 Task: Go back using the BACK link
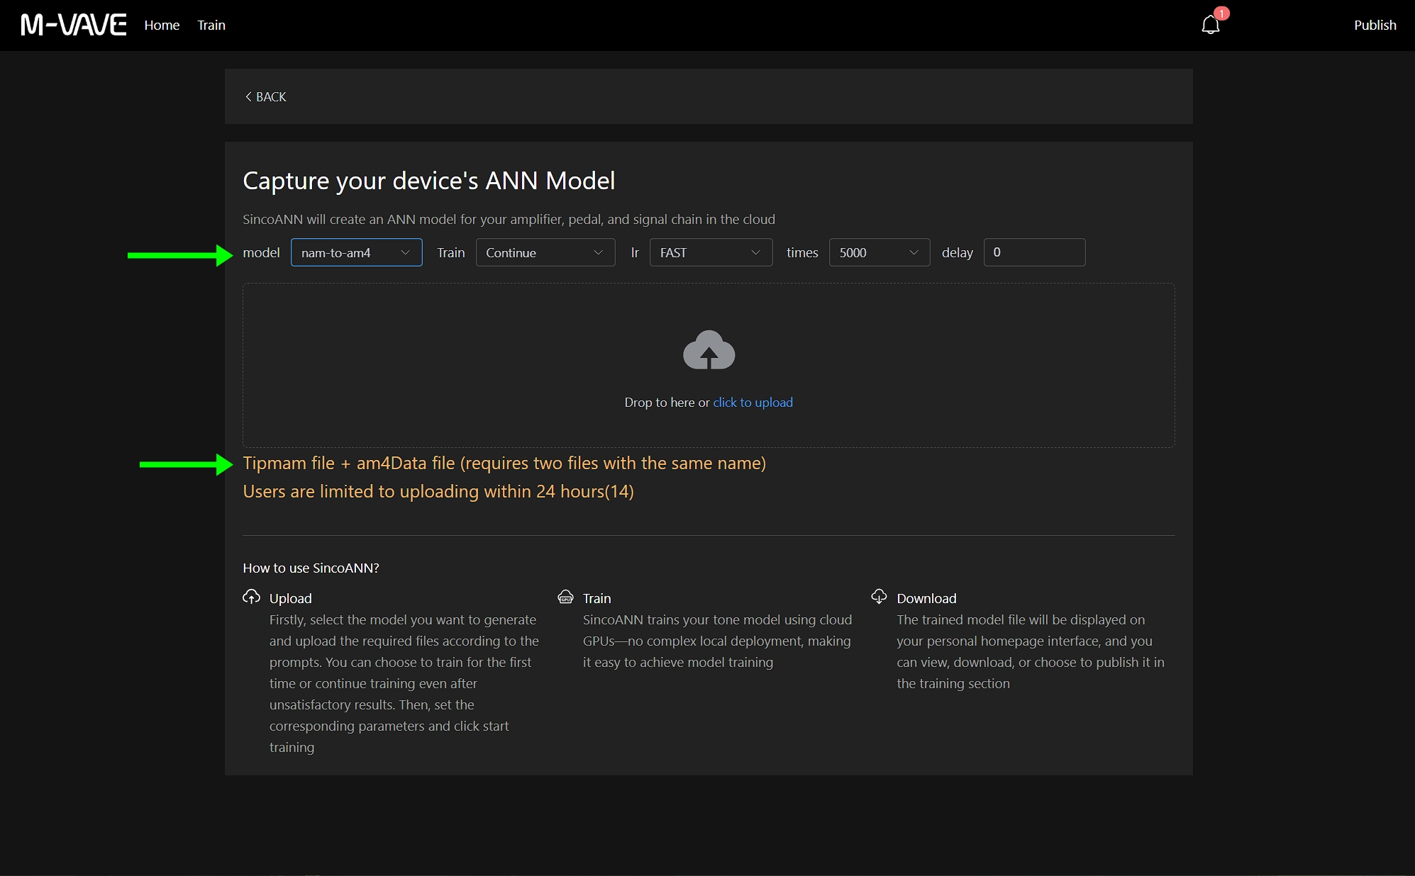click(271, 96)
